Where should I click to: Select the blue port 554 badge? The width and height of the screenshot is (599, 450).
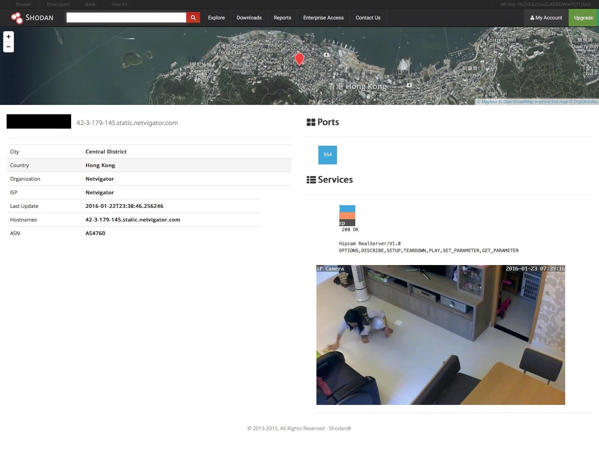[x=327, y=155]
